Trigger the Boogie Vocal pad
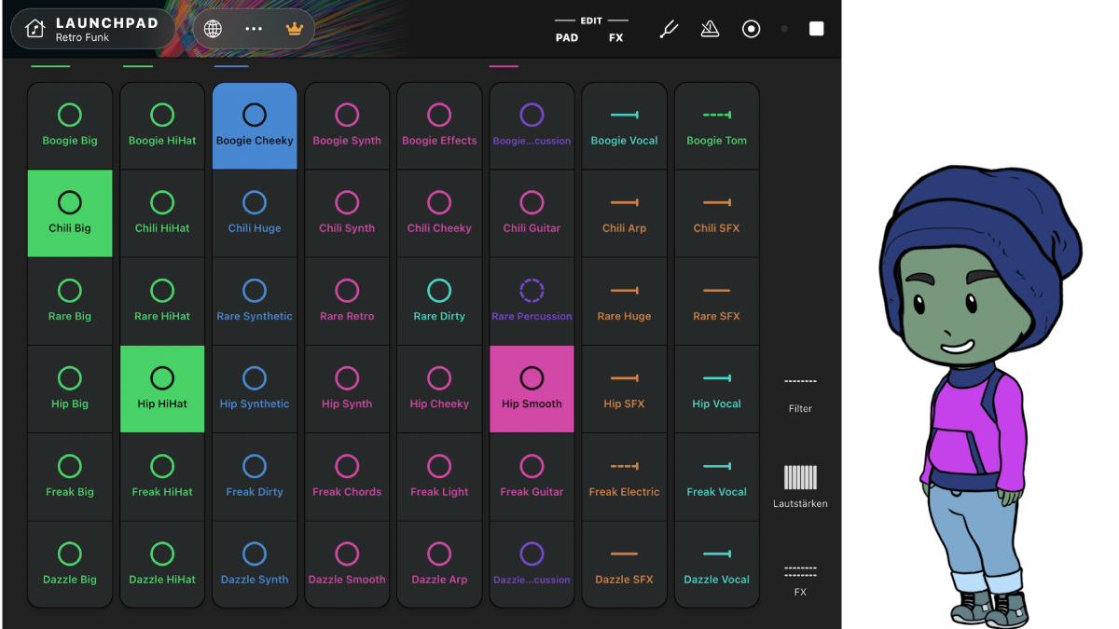 click(x=624, y=126)
